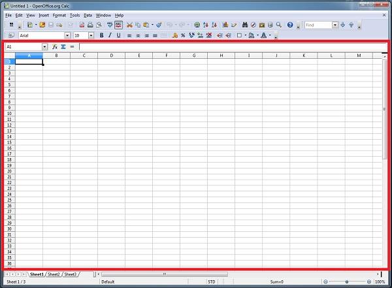Toggle underline formatting

pos(118,35)
